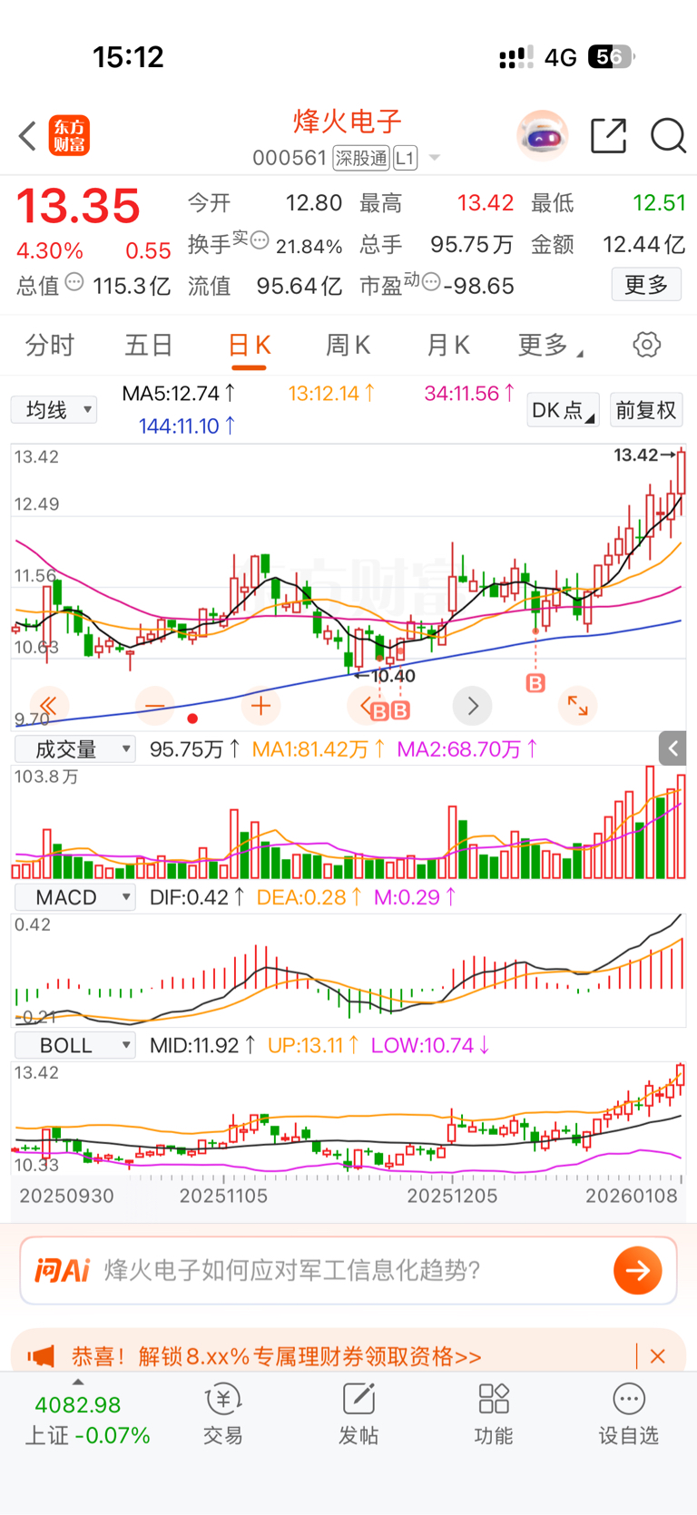Screen dimensions: 697x1515
Task: Open the search magnifier icon
Action: (x=668, y=136)
